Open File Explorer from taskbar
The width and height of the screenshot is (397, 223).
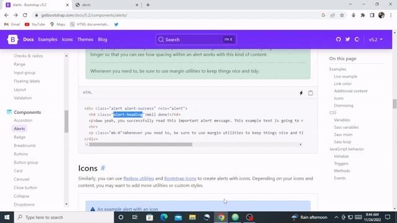192,217
